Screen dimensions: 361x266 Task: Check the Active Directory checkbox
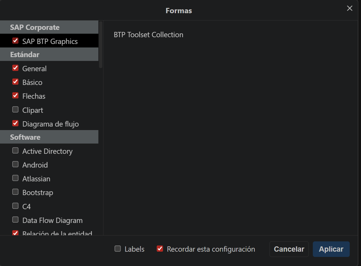(x=16, y=151)
